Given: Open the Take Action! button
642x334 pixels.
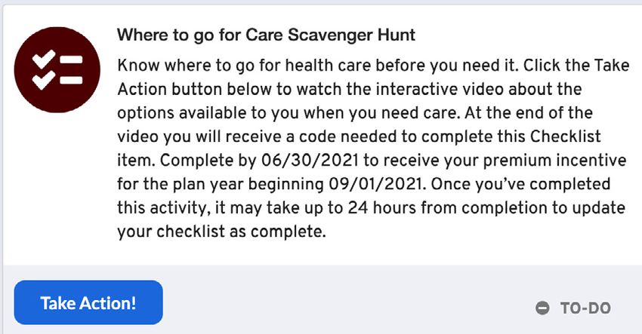Looking at the screenshot, I should point(88,302).
